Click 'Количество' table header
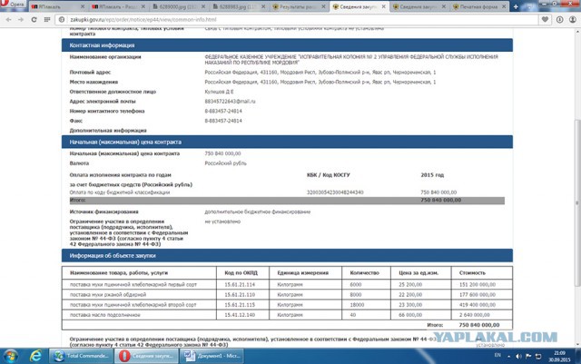The image size is (581, 364). [x=365, y=273]
